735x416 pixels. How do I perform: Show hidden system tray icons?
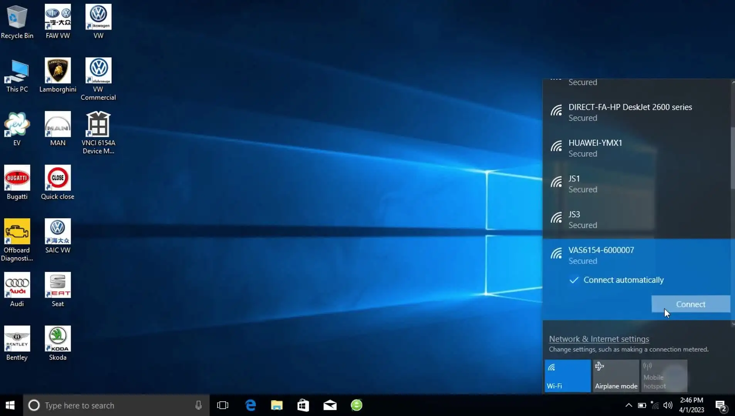[629, 405]
